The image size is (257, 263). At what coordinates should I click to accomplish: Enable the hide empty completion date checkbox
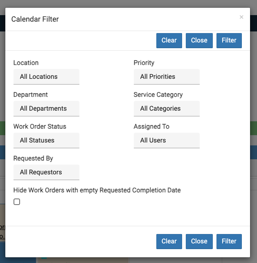pyautogui.click(x=17, y=202)
